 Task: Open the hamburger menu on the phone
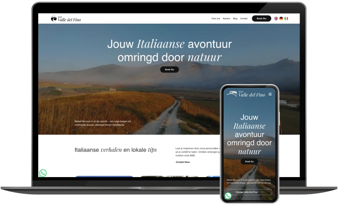(270, 94)
